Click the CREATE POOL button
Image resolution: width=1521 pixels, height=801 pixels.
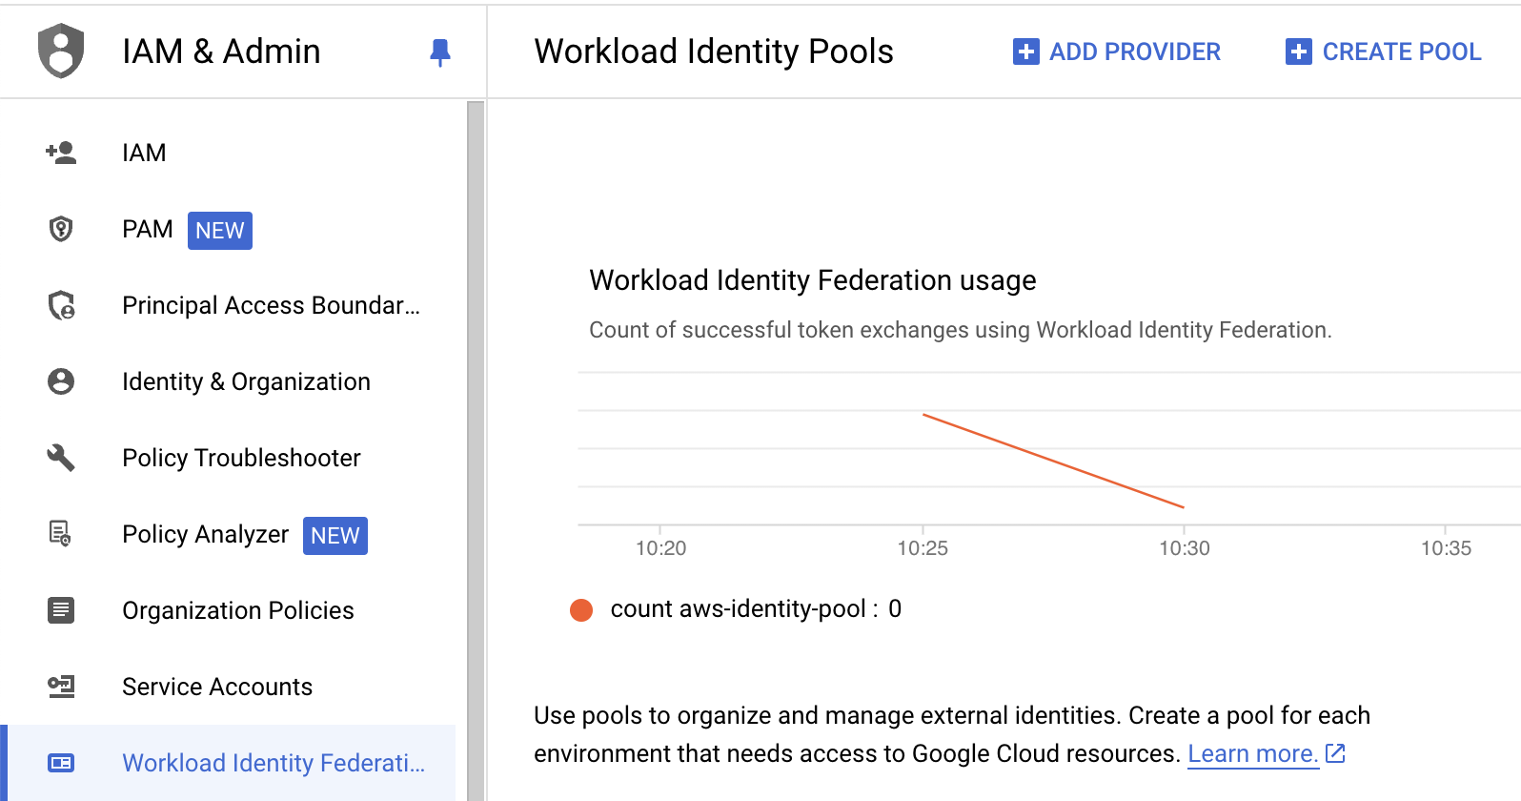click(x=1384, y=51)
